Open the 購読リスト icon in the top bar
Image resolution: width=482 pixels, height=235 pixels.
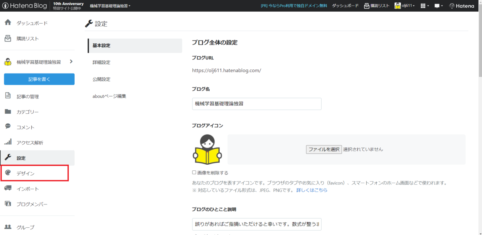coord(366,6)
